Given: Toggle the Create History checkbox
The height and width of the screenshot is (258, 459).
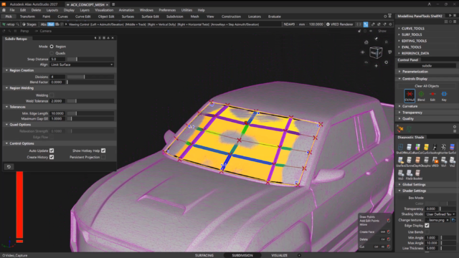Looking at the screenshot, I should pyautogui.click(x=52, y=157).
